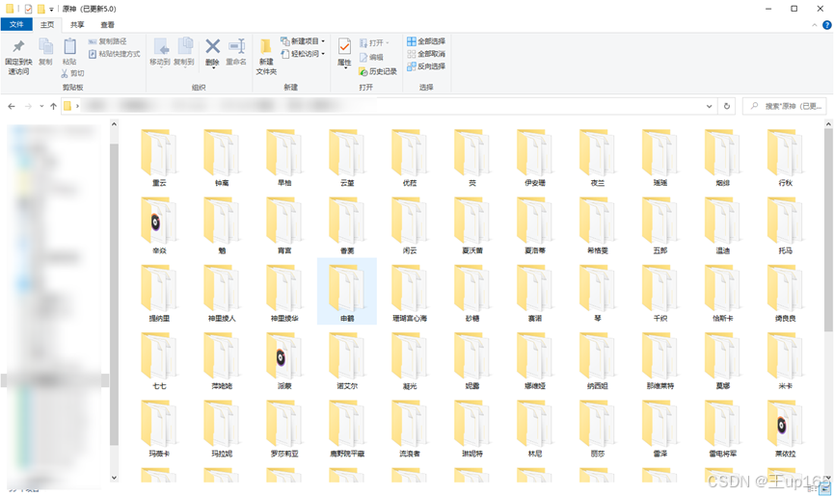Open the quick access toolbar customize dropdown
Screen dimensions: 834x496
pos(51,9)
